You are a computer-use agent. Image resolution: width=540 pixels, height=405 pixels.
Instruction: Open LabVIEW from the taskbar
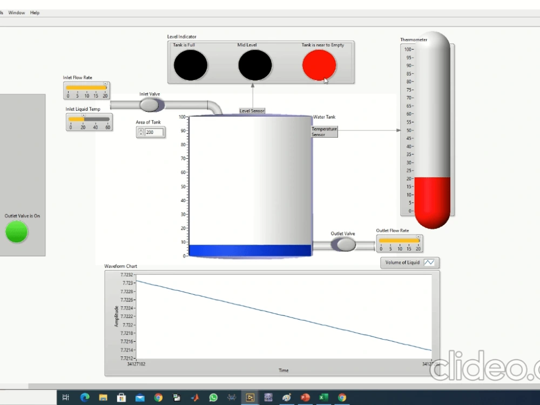[249, 397]
